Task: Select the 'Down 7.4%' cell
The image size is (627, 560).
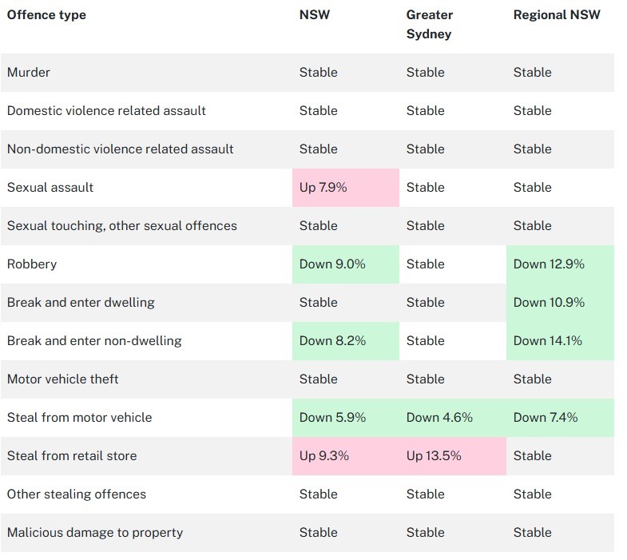Action: [x=546, y=418]
